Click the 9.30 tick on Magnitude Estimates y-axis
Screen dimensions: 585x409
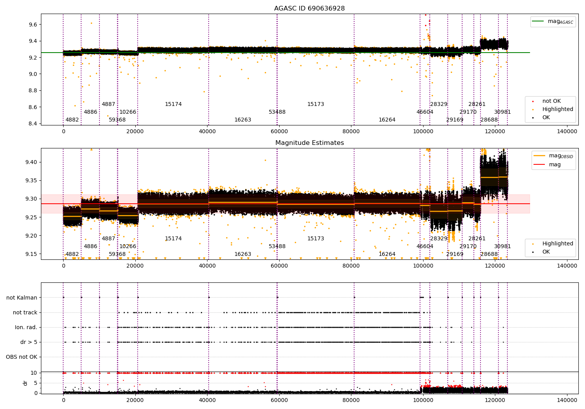click(31, 199)
